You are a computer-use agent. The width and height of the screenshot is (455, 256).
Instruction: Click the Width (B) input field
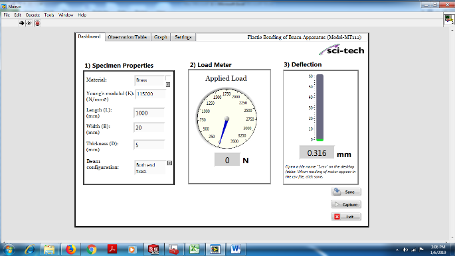(x=149, y=127)
